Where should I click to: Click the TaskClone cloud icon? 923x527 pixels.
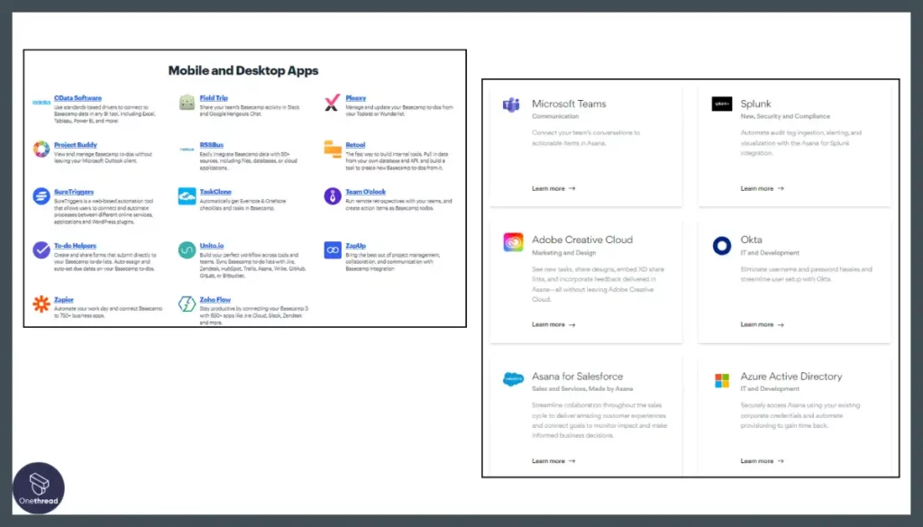point(187,195)
